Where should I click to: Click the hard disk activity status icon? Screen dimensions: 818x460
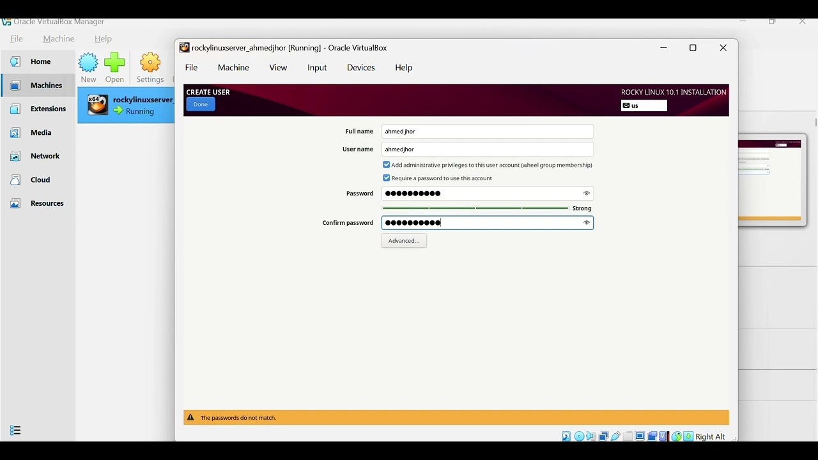pyautogui.click(x=566, y=436)
